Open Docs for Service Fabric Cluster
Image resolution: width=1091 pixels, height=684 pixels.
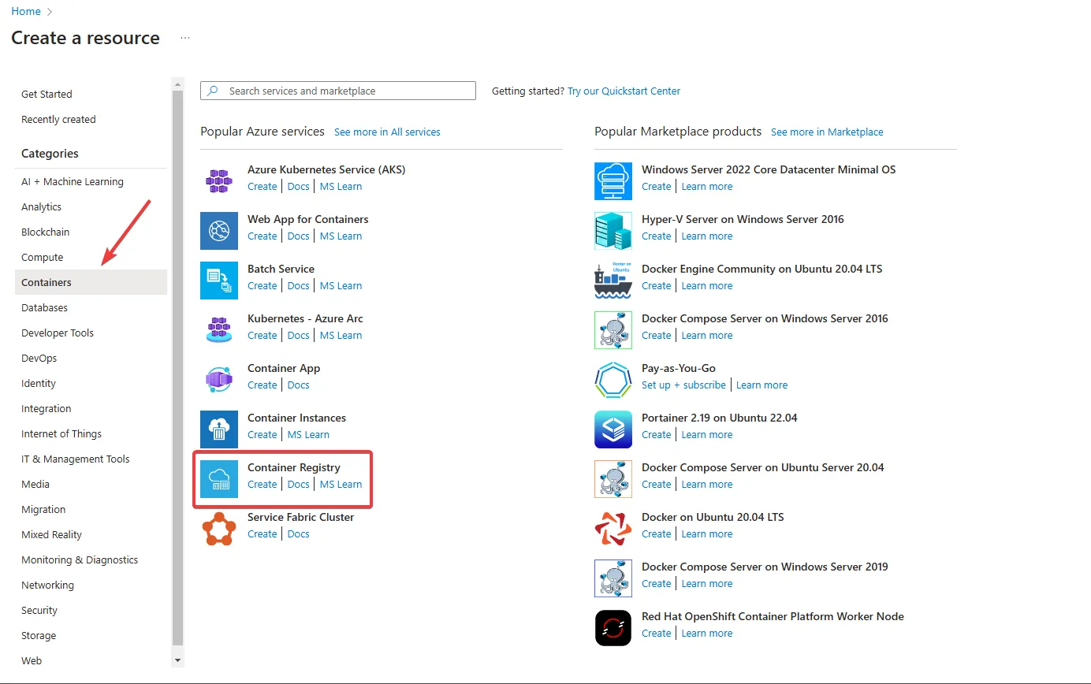tap(299, 533)
